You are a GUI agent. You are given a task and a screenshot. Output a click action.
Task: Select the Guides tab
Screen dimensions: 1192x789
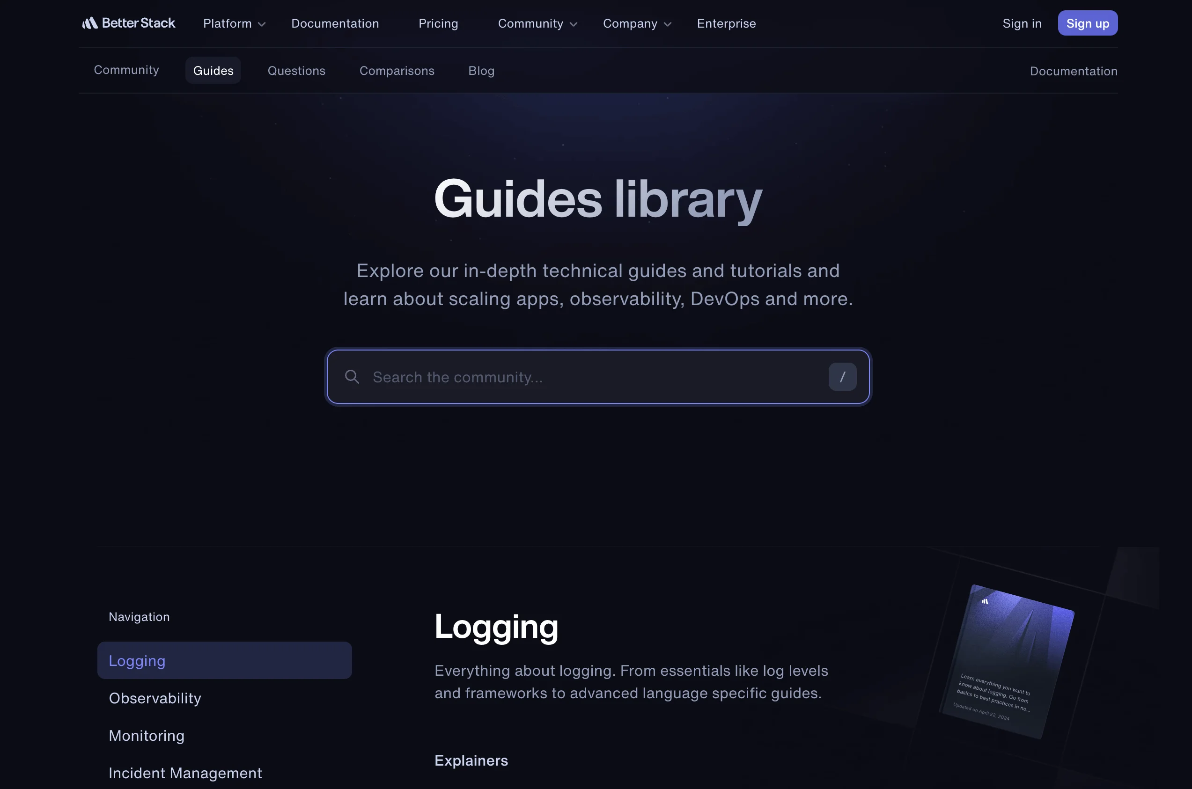click(x=213, y=70)
